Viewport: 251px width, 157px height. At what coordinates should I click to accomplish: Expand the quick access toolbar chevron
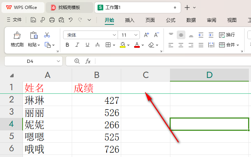click(89, 20)
